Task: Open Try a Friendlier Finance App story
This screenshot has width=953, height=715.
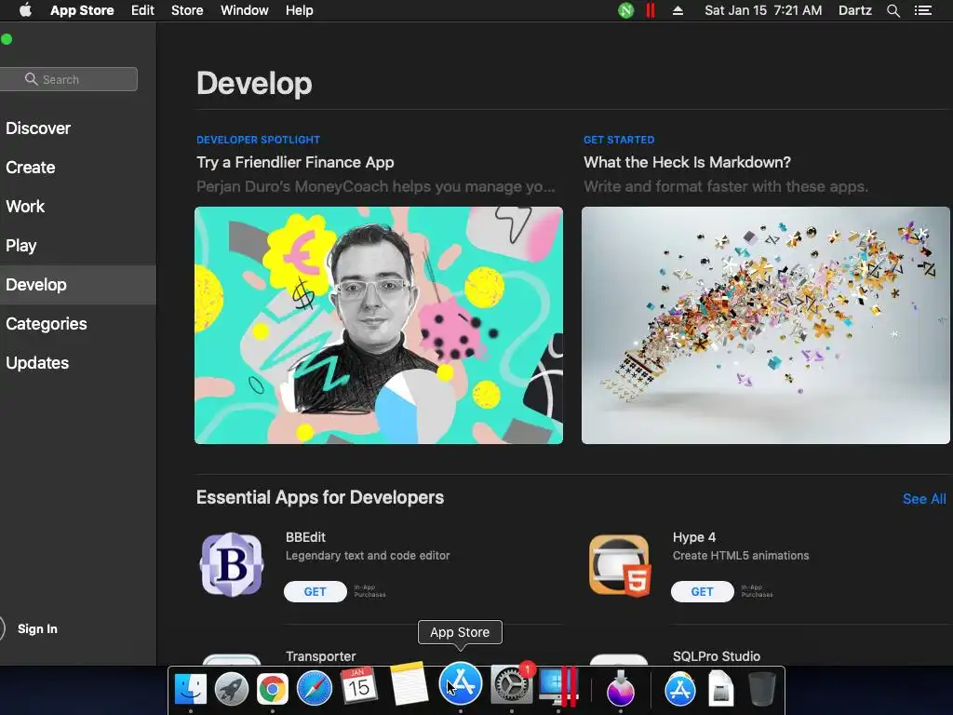Action: (x=295, y=162)
